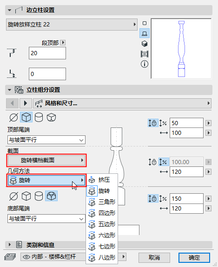The height and width of the screenshot is (267, 218).
Task: Select 五边形 from geometry method menu
Action: [102, 224]
